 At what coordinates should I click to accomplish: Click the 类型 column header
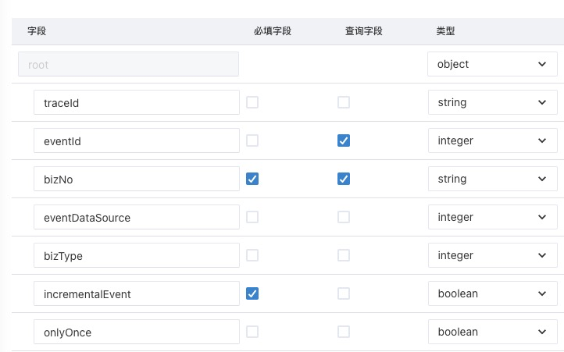[445, 31]
